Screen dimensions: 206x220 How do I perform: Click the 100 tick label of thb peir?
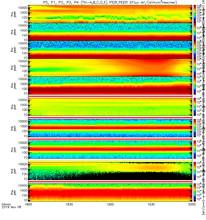point(25,131)
